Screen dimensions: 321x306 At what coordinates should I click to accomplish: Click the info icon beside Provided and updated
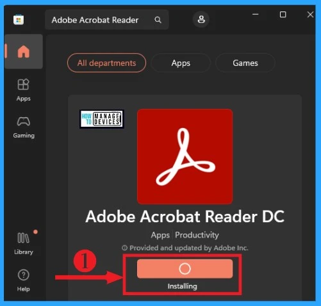(x=124, y=248)
